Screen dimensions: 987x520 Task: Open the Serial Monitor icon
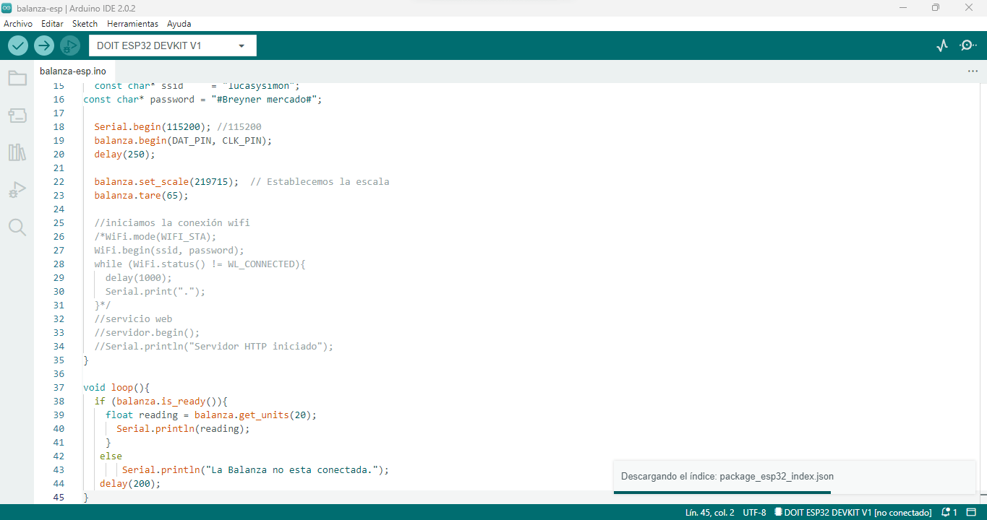967,45
